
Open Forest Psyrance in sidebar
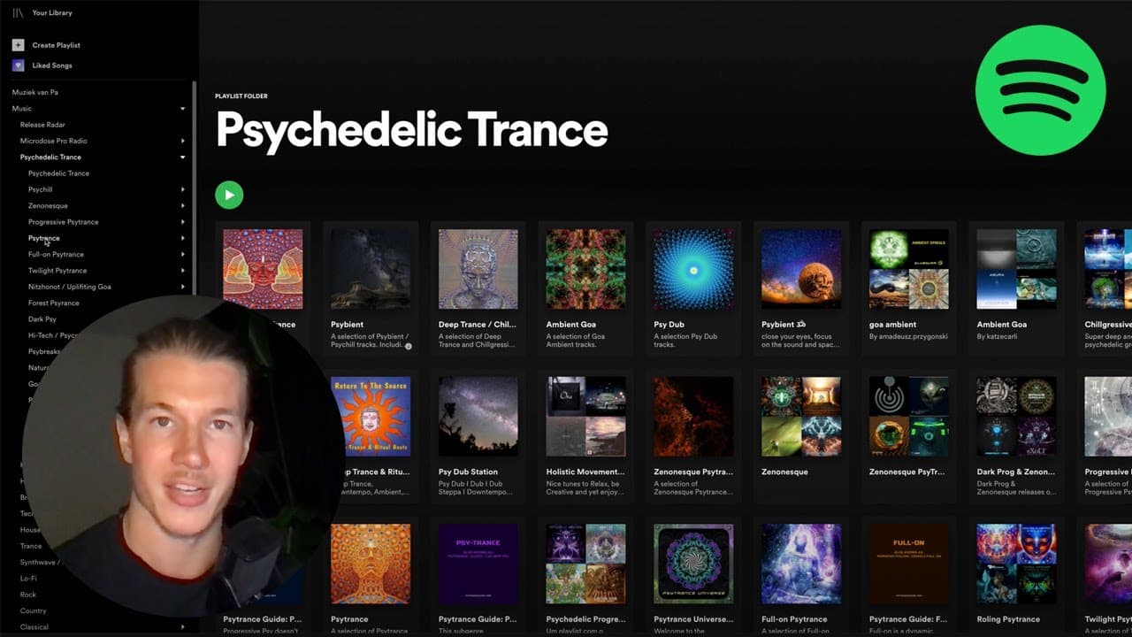coord(53,303)
